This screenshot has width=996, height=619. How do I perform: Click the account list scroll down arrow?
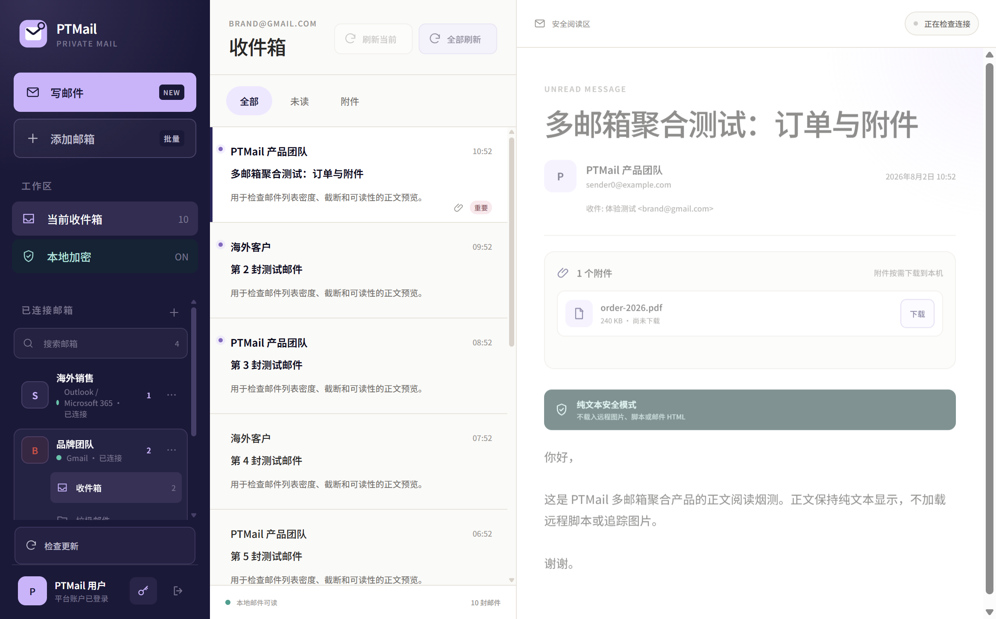point(194,515)
